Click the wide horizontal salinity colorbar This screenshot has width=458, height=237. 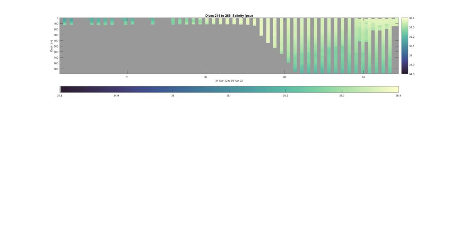[229, 89]
